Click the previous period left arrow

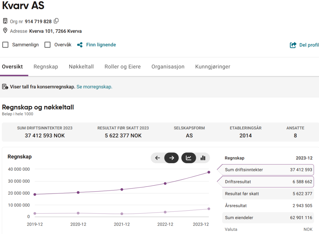[x=158, y=158]
